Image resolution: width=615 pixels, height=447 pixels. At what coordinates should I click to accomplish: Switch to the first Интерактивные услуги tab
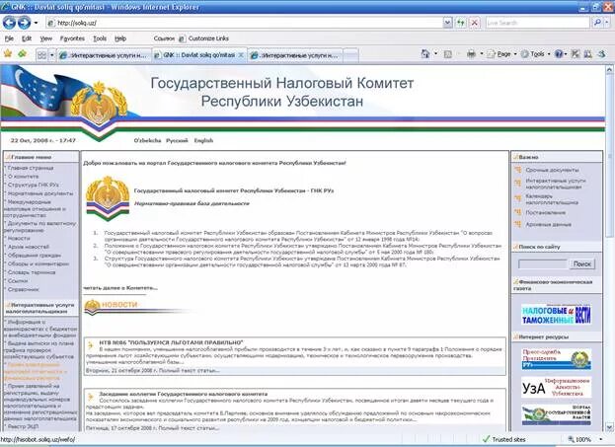[104, 55]
